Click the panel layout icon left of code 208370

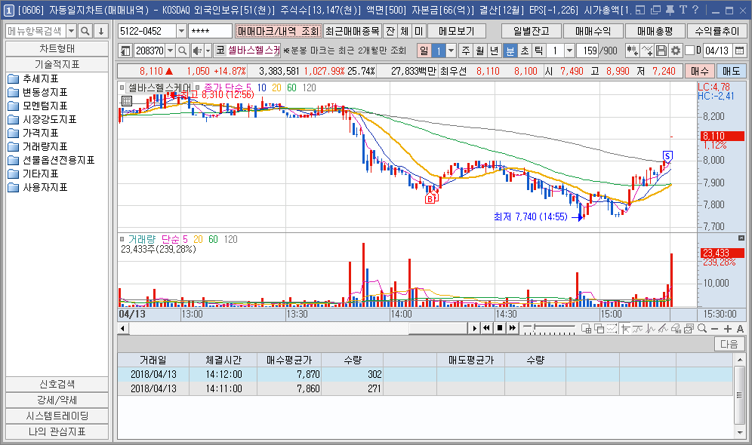click(125, 51)
